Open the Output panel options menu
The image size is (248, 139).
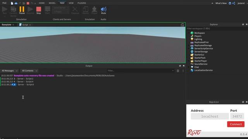(x=183, y=71)
